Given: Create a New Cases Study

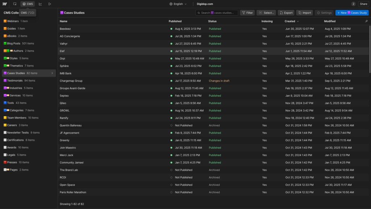Looking at the screenshot, I should click(x=352, y=13).
